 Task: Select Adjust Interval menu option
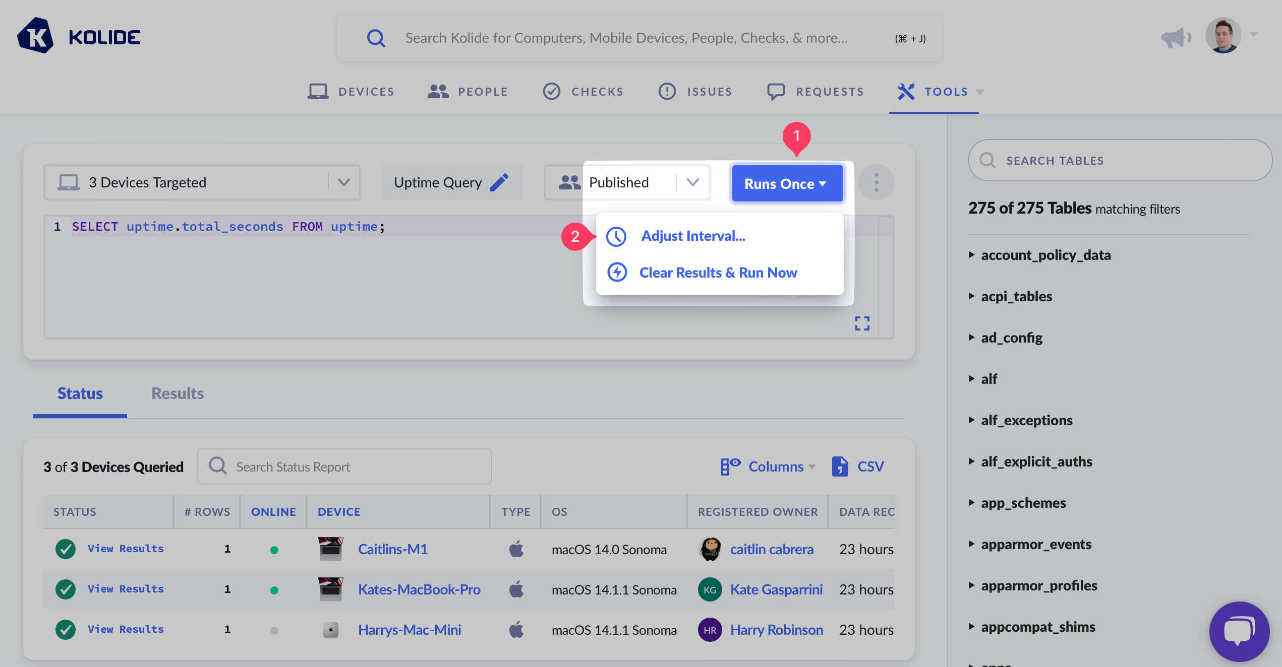[x=692, y=236]
